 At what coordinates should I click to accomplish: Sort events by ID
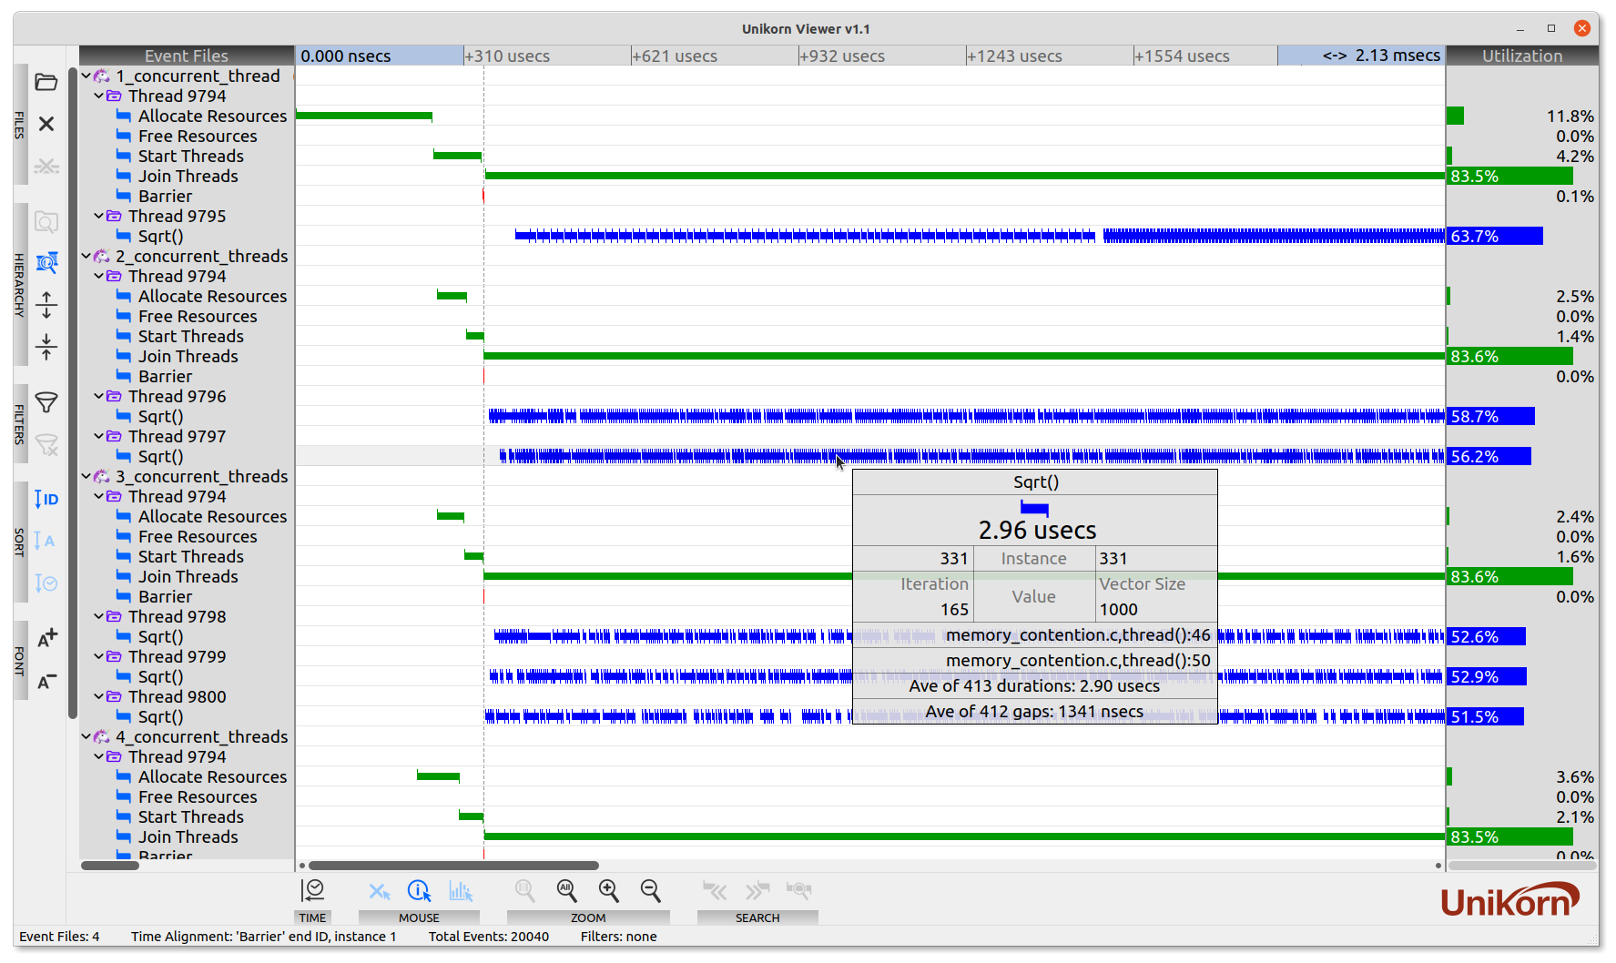coord(46,499)
